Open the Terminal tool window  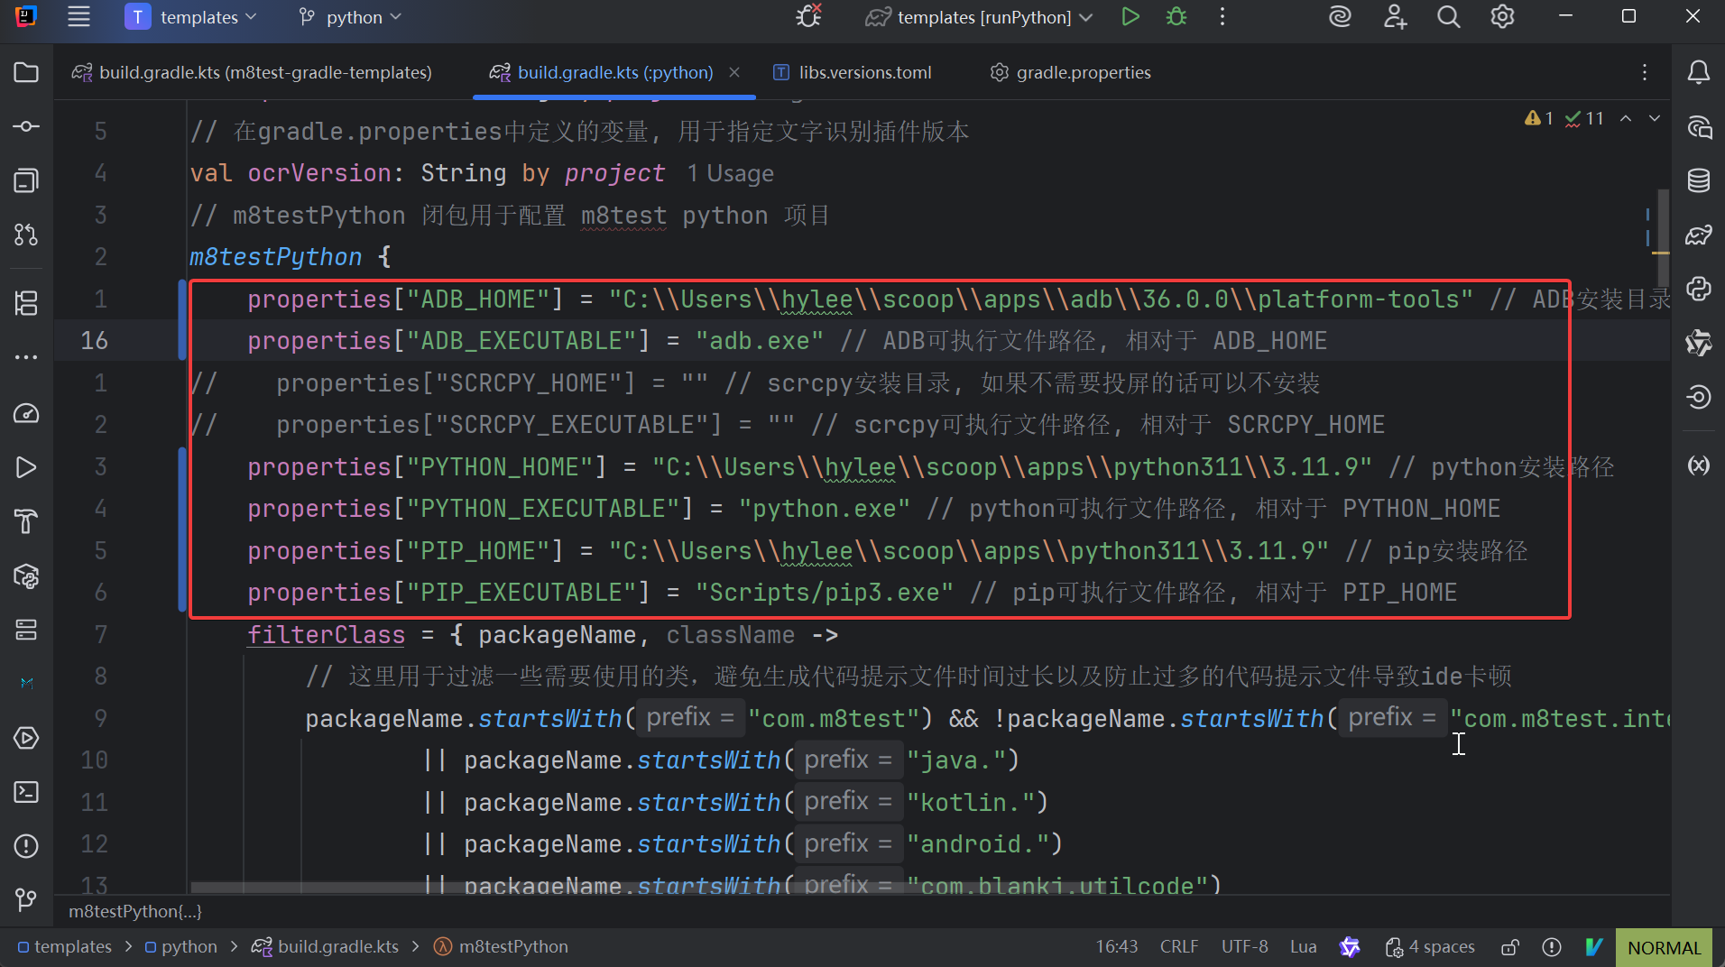pyautogui.click(x=26, y=792)
